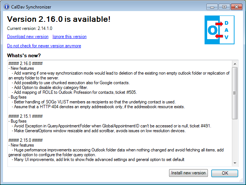Click the empty scrollbar track below thumb
Screen dimensions: 246x185
[235, 140]
